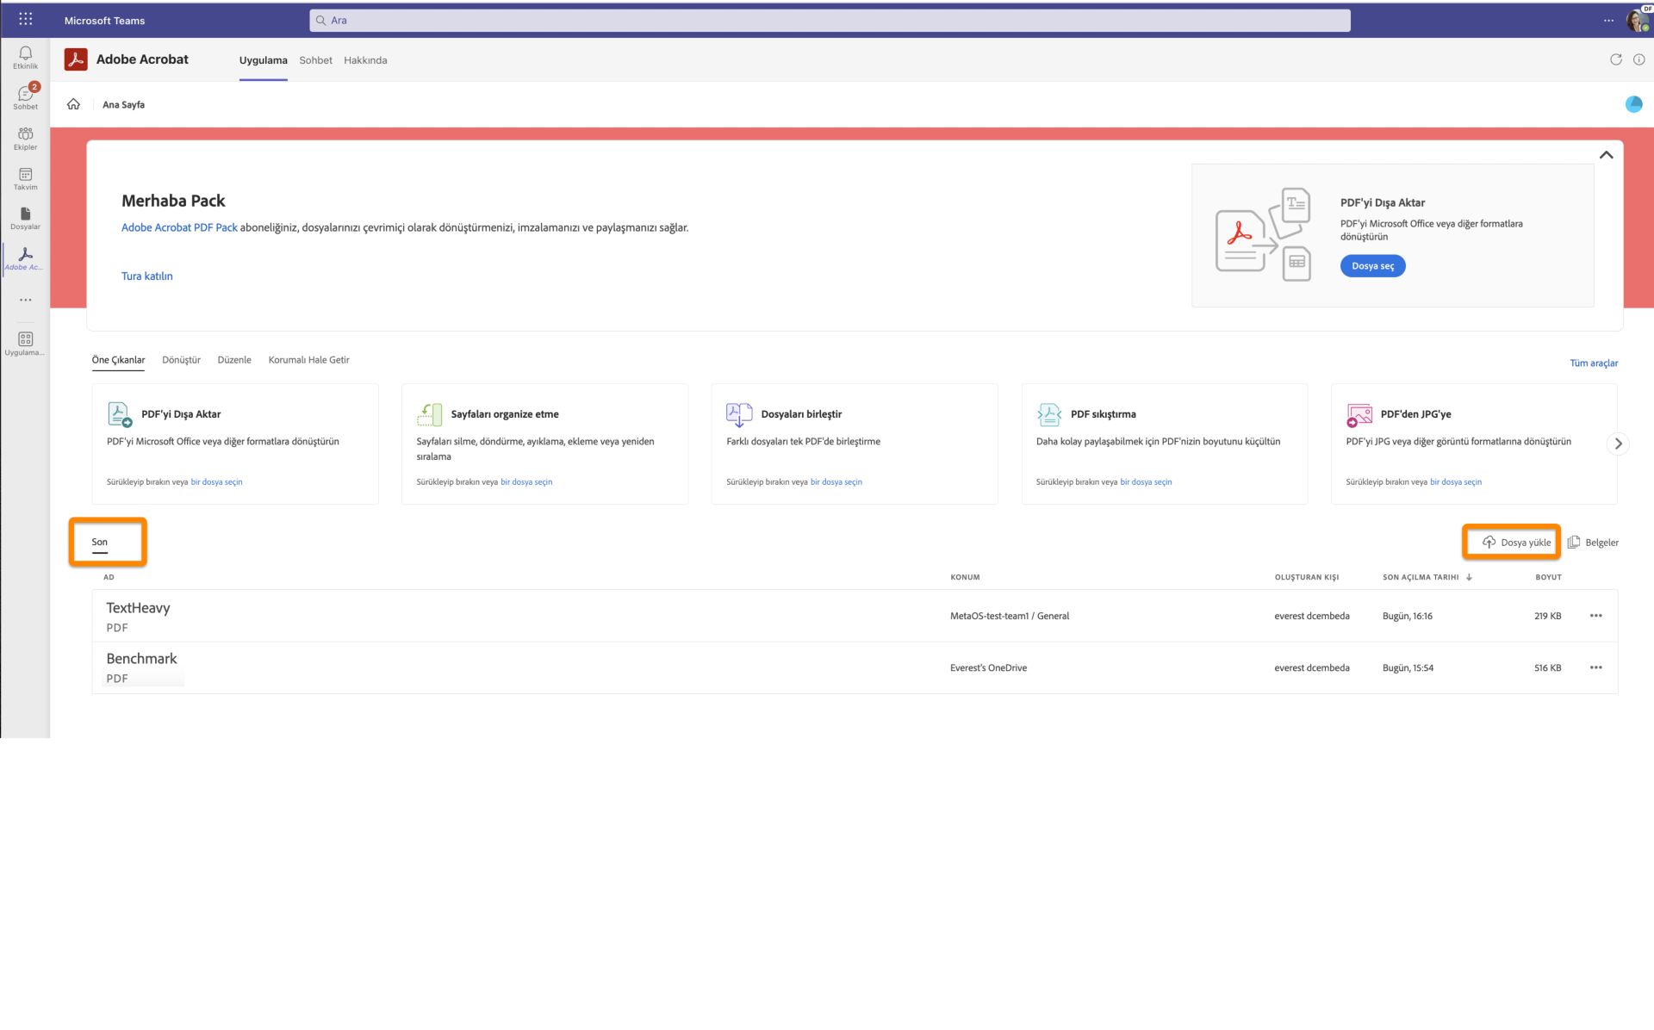Click the Tura katılın link
The image size is (1654, 1030).
[146, 276]
